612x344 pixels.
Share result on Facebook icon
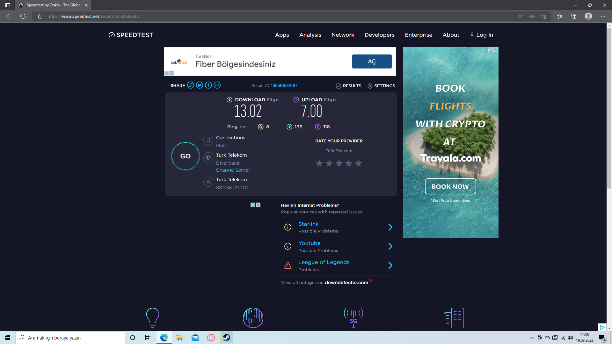pos(208,85)
